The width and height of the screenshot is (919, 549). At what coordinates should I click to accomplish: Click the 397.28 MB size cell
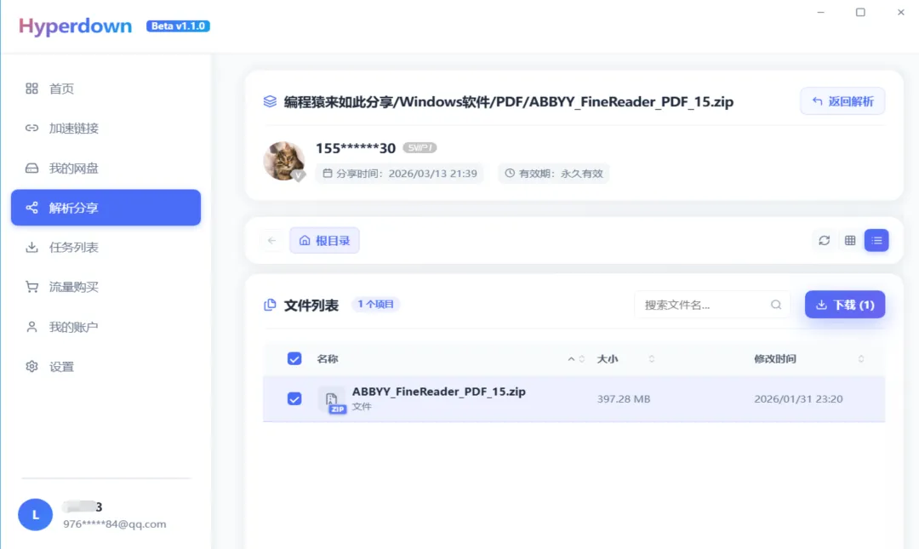tap(624, 399)
